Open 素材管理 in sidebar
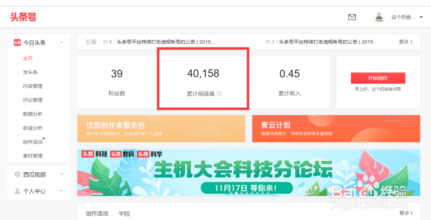This screenshot has width=431, height=220. (x=33, y=156)
